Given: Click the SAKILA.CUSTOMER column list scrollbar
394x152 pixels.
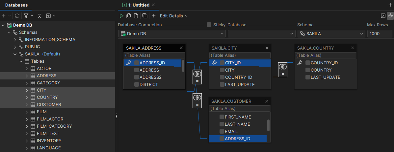Looking at the screenshot, I should [x=268, y=125].
